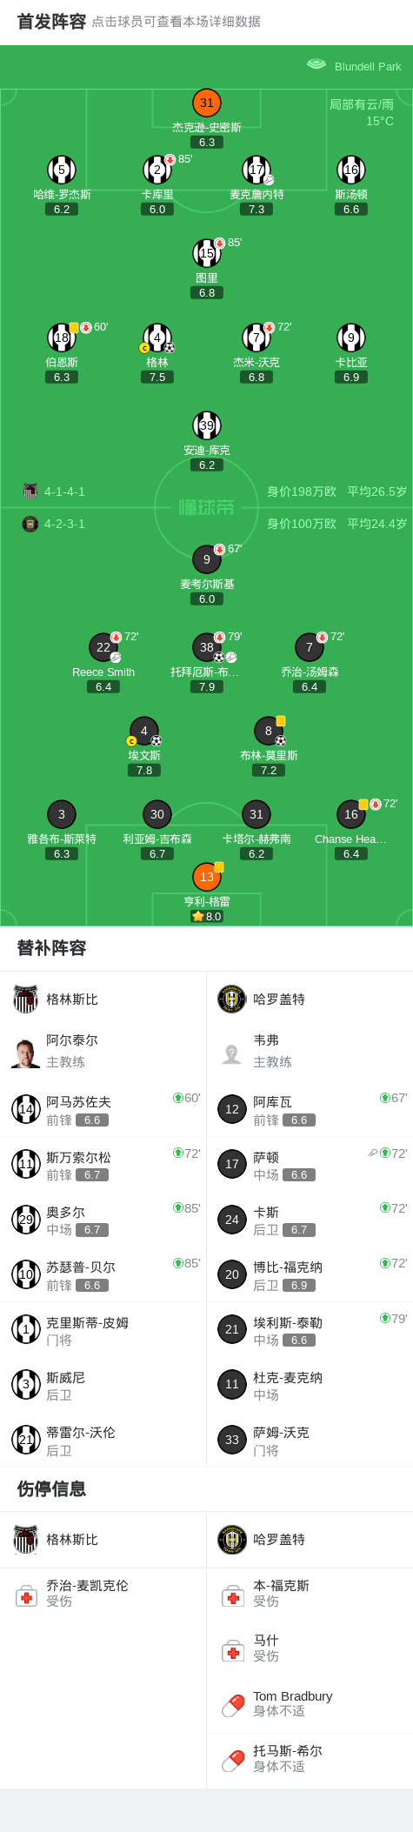View 韦弗 coach placeholder avatar
The height and width of the screenshot is (1832, 413).
click(x=232, y=1053)
